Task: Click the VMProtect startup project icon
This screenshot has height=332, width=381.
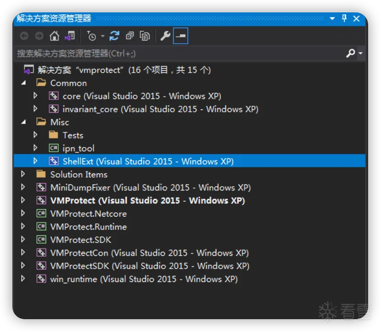Action: [x=41, y=200]
